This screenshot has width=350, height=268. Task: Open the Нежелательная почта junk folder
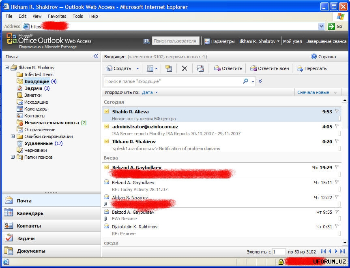click(x=52, y=123)
